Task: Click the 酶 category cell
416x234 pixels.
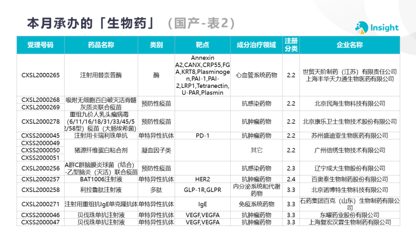Action: 156,75
